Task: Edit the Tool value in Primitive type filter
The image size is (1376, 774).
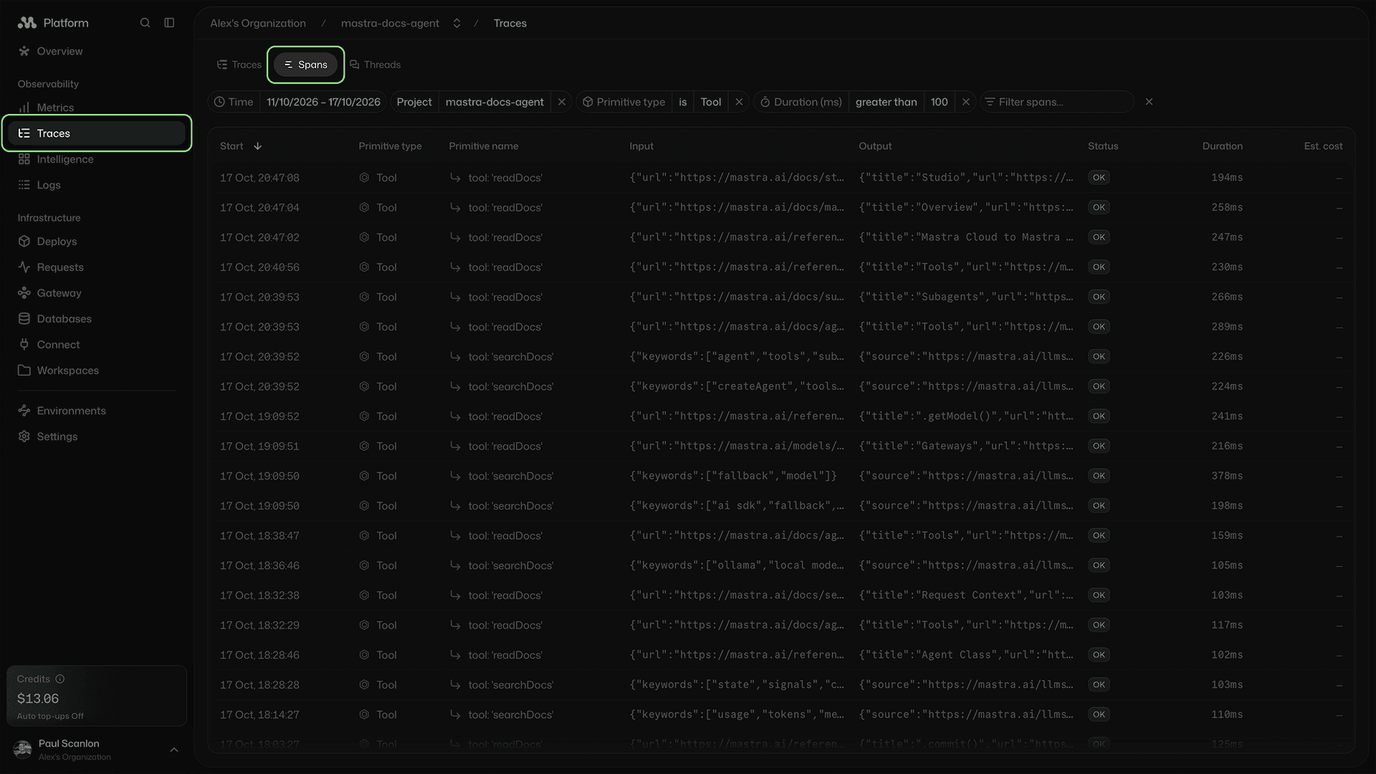Action: 711,102
